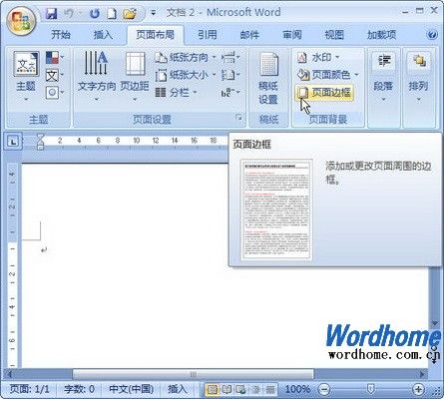Open theme colors dropdown

[x=55, y=58]
